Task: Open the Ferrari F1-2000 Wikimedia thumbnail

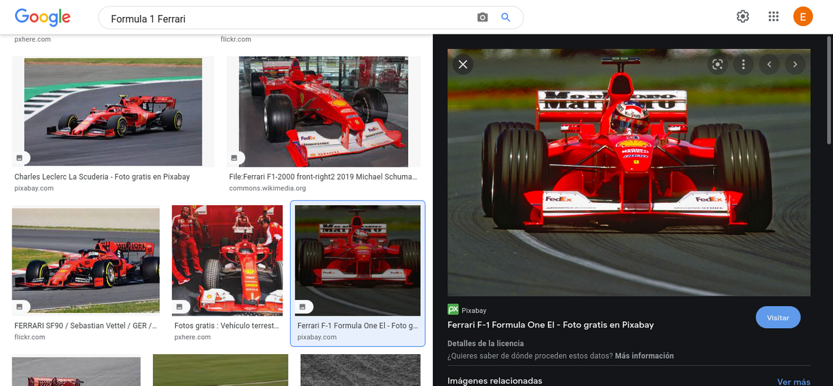Action: [x=323, y=111]
